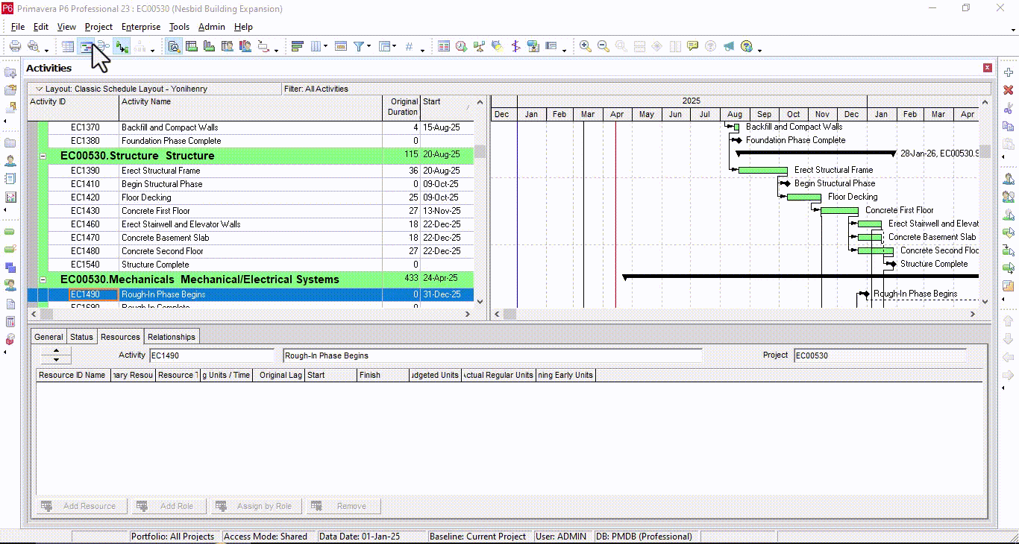This screenshot has width=1019, height=544.
Task: Open the Enterprise menu
Action: 141,27
